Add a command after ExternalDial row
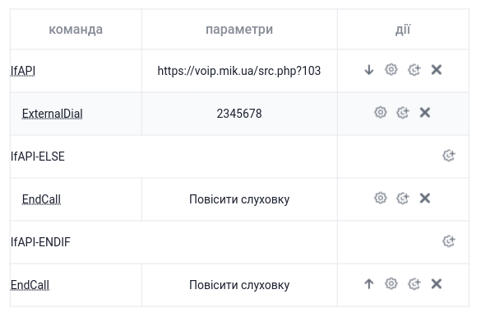Viewport: 477px width, 313px height. [403, 113]
